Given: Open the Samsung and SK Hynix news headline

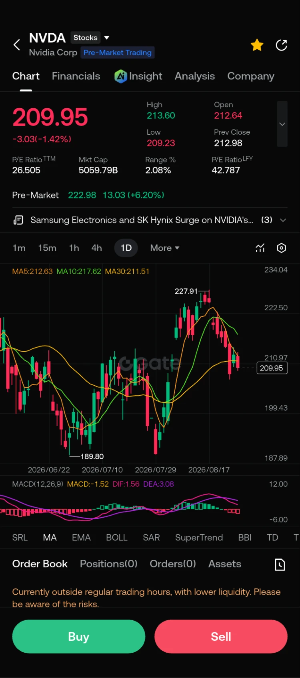Looking at the screenshot, I should click(142, 220).
